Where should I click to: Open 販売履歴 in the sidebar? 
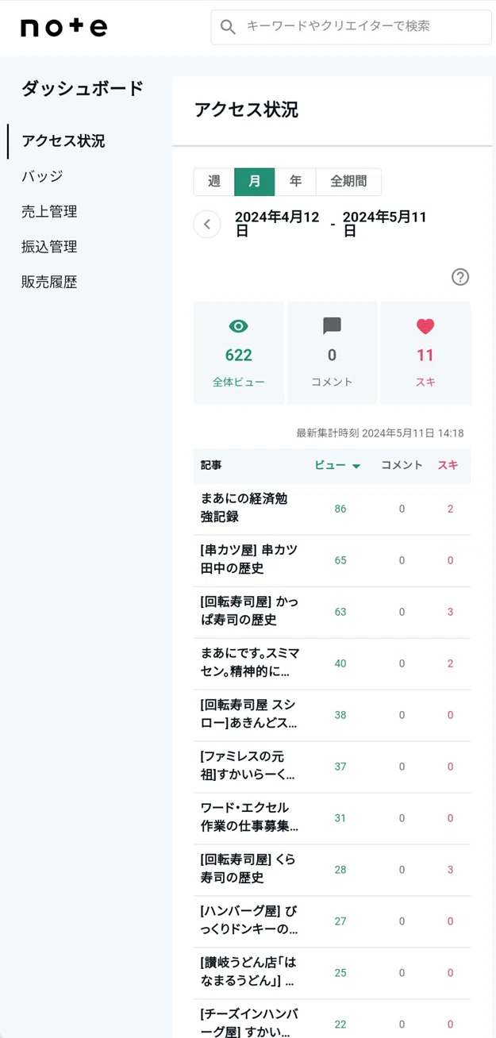49,282
